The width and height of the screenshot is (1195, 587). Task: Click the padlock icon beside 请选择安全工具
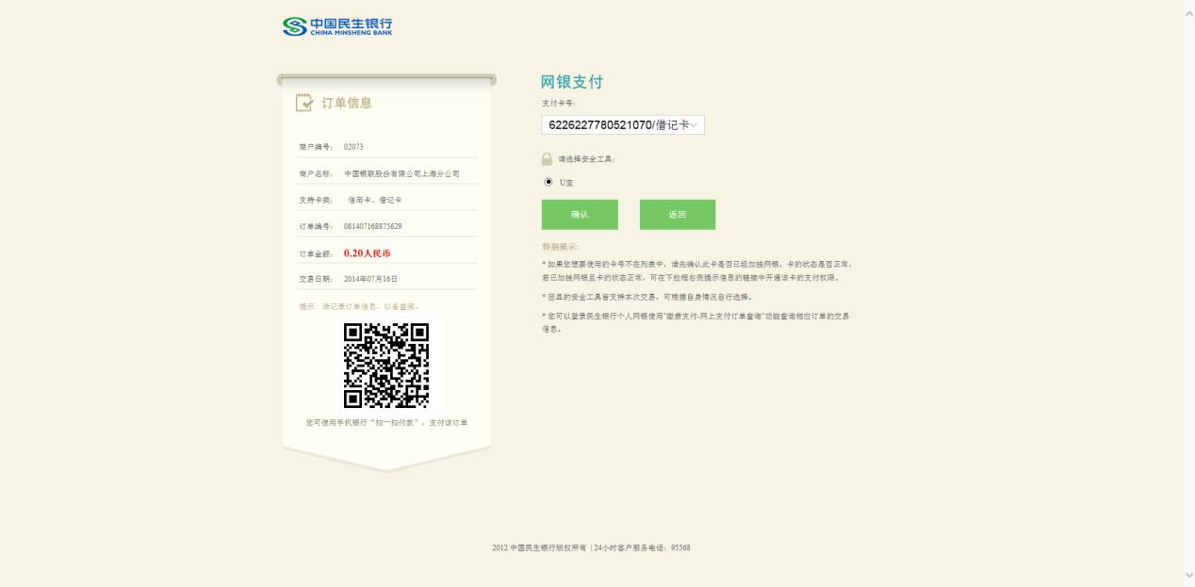547,159
